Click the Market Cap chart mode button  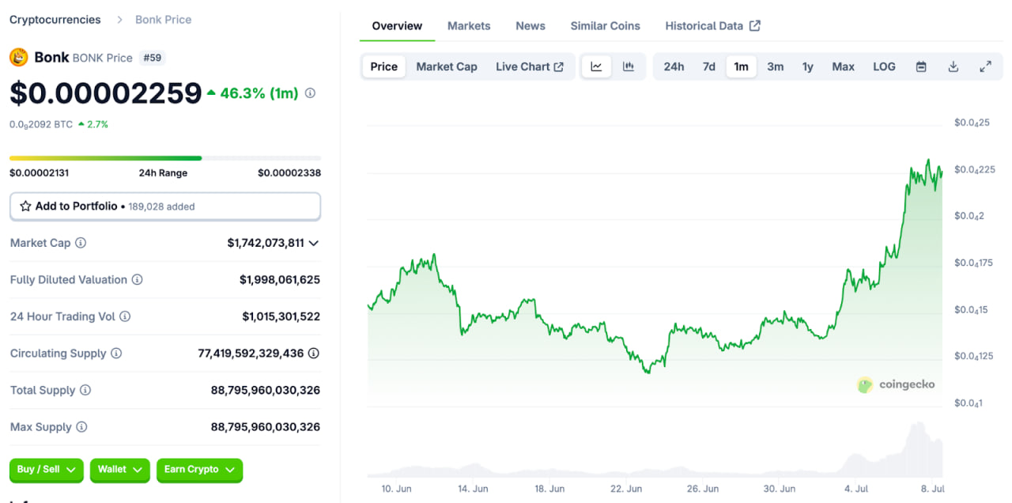(447, 67)
